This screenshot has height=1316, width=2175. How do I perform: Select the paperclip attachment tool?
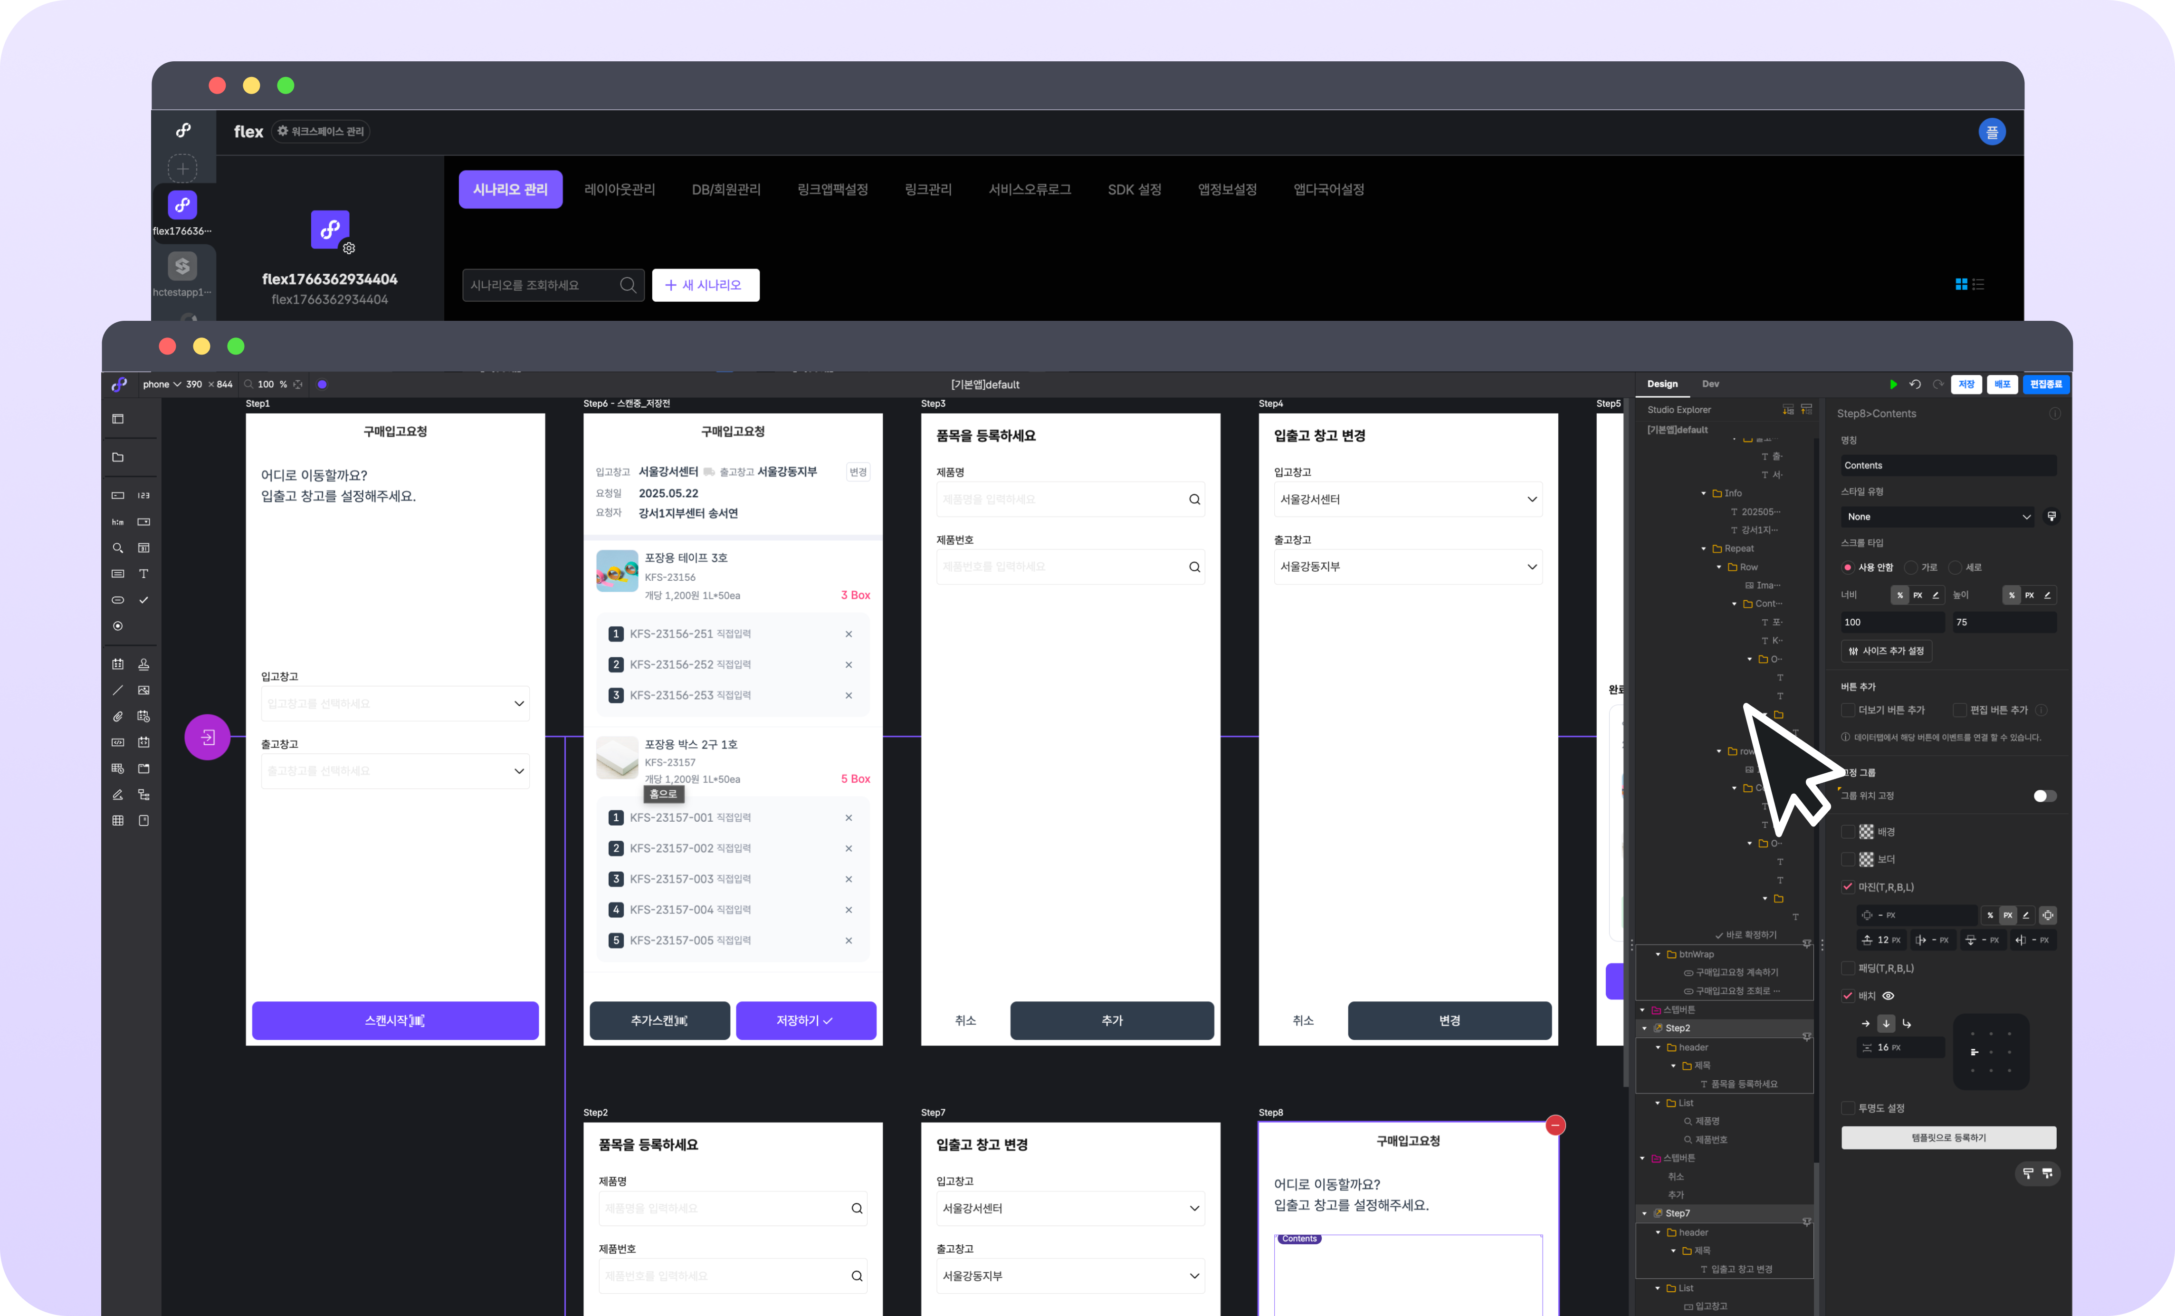pos(117,716)
